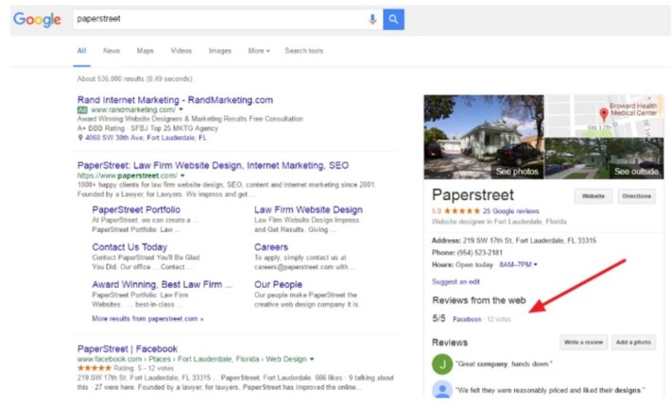Open Careers sitelink

[x=271, y=247]
